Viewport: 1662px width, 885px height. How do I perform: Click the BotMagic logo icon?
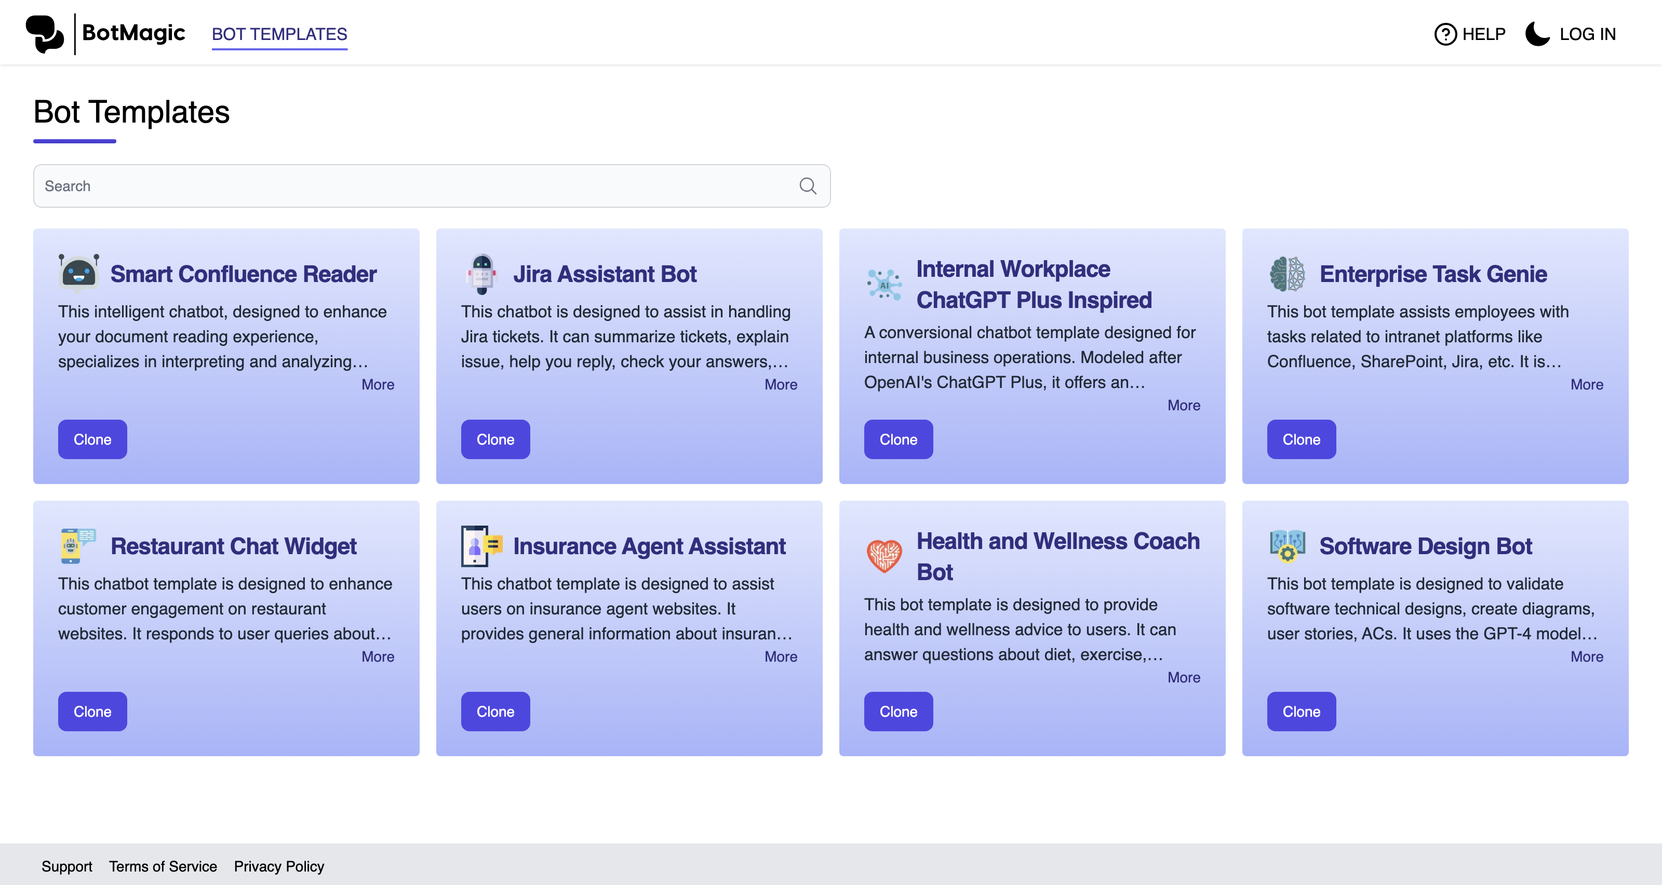(x=45, y=34)
